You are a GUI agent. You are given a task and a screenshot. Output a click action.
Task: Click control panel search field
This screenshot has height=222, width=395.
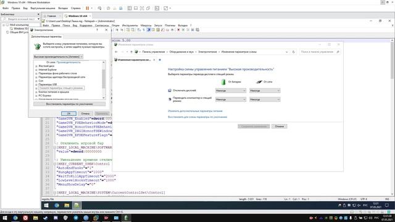(320, 52)
